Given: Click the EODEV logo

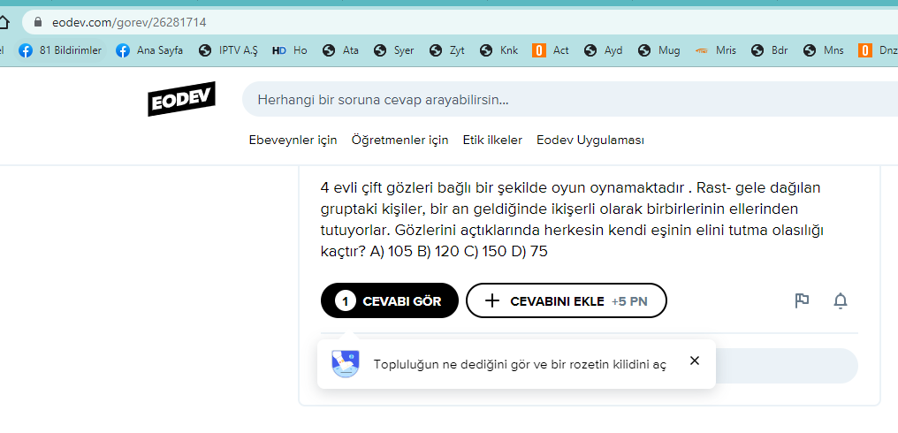Looking at the screenshot, I should (181, 100).
